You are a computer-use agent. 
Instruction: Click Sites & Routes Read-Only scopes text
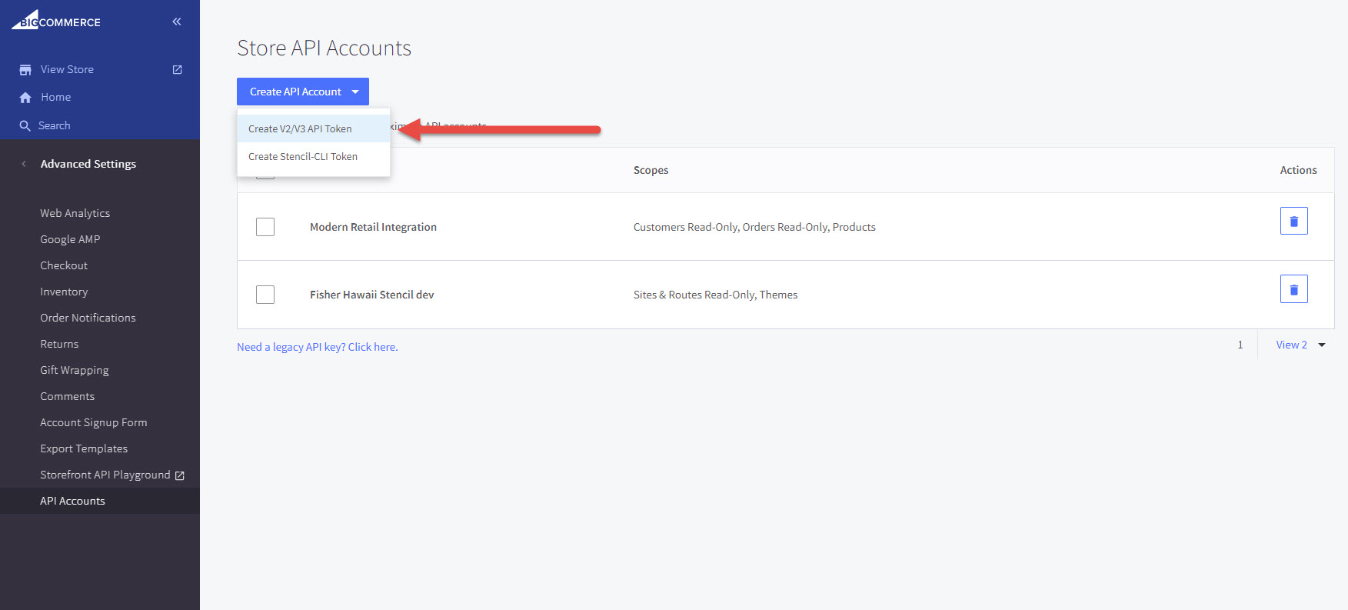(715, 295)
